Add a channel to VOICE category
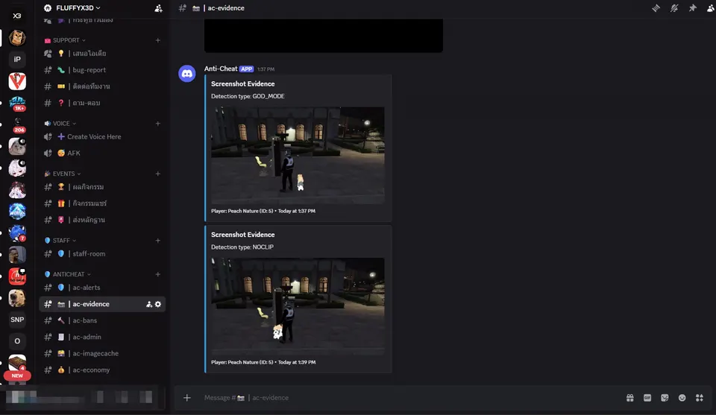716x415 pixels. (x=158, y=124)
